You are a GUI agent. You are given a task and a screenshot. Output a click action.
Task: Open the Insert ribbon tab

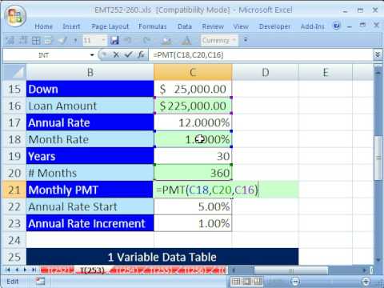(71, 26)
